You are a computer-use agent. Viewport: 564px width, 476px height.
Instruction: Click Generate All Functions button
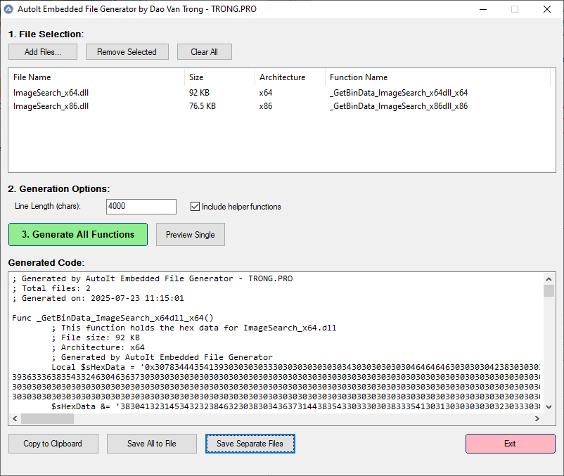coord(78,234)
